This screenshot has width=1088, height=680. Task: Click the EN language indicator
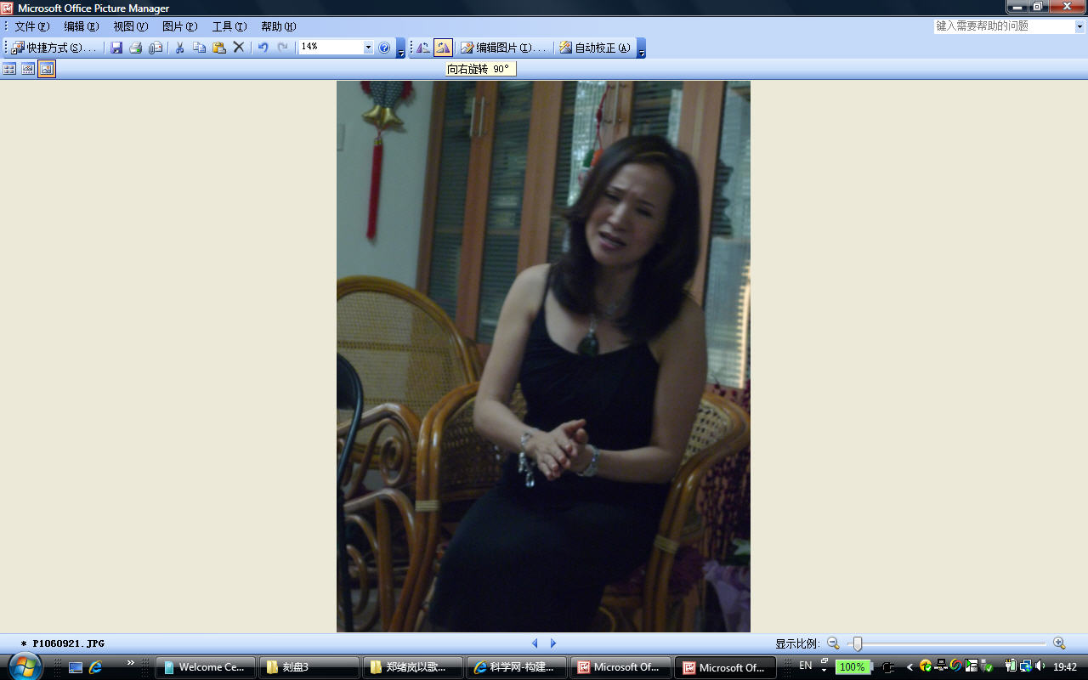[806, 666]
